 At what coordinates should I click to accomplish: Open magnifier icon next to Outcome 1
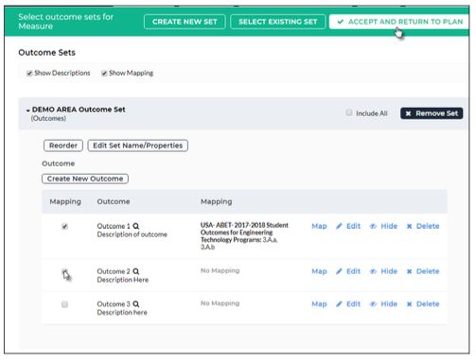click(136, 226)
